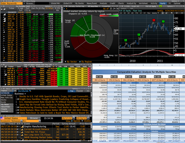Screen dimensions: 185x143
Task: Click red E earnings marker near 75
Action: pos(154,20)
